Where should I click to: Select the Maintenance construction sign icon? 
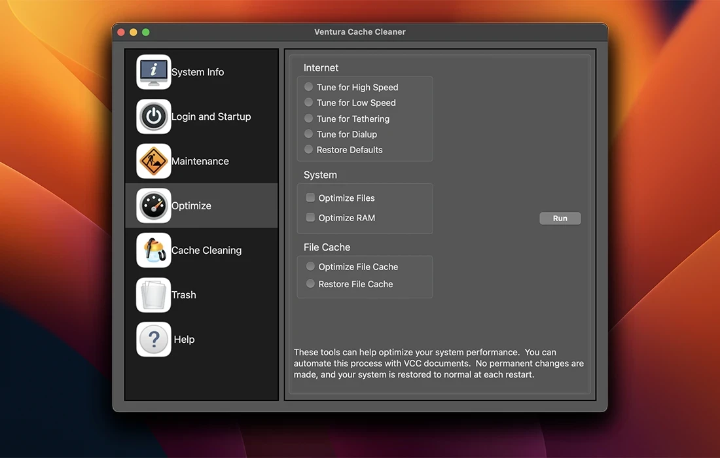(x=154, y=161)
